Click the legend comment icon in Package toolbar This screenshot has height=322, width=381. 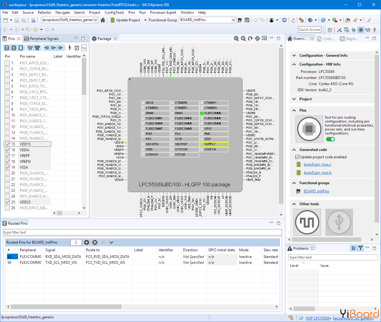pos(264,38)
